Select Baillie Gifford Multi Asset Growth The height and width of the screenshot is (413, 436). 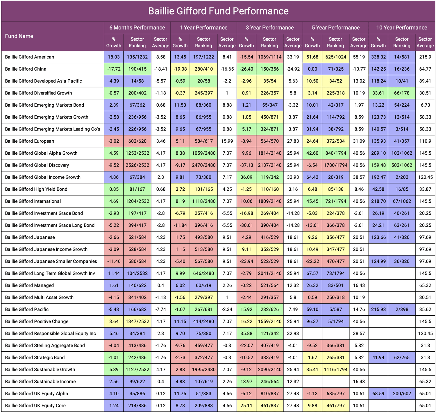[39, 297]
